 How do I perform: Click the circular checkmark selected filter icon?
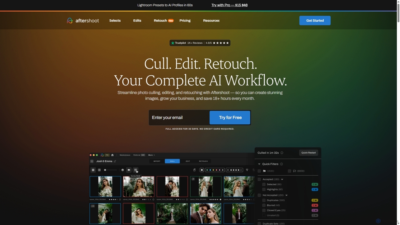coord(202,170)
